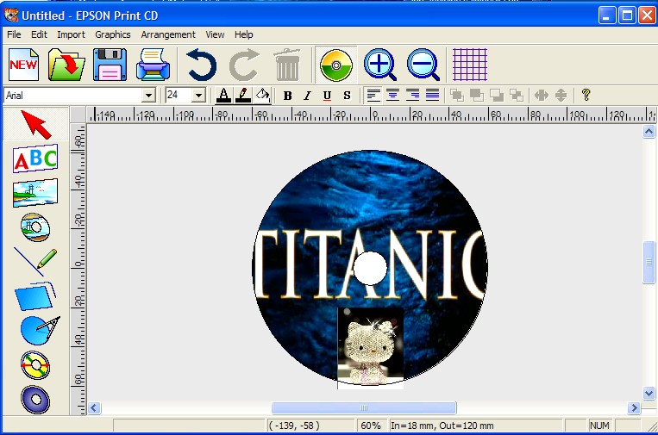The height and width of the screenshot is (435, 658).
Task: Zoom out with the minus magnifier
Action: point(423,65)
